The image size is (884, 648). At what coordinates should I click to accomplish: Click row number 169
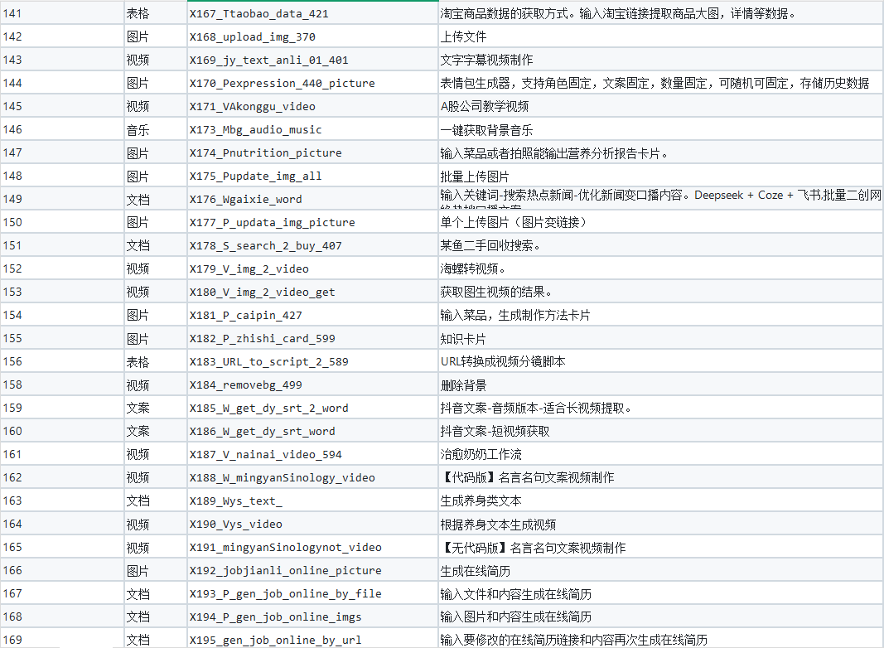62,639
